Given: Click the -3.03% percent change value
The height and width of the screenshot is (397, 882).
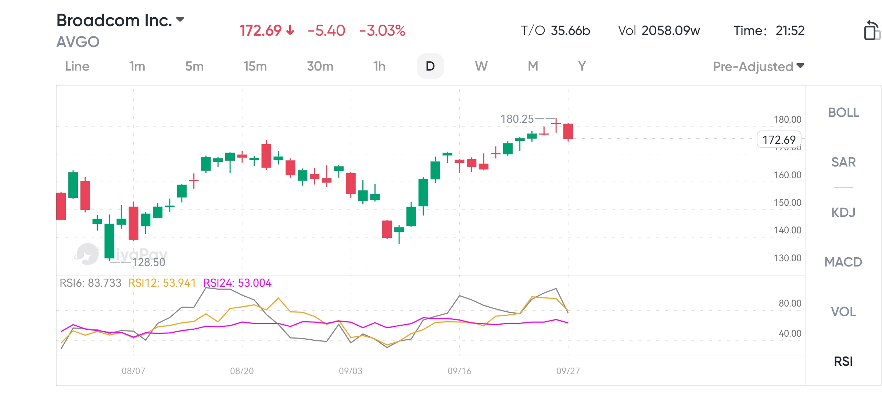Looking at the screenshot, I should point(382,31).
